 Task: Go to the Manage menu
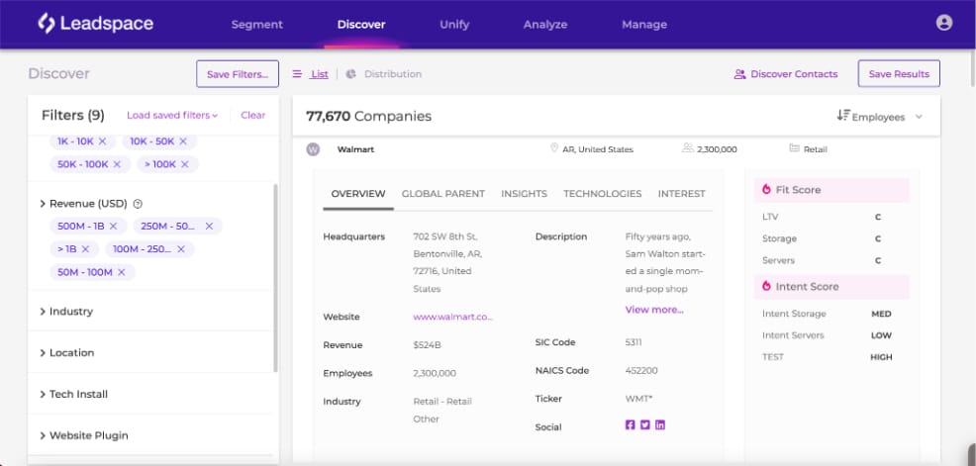[644, 25]
